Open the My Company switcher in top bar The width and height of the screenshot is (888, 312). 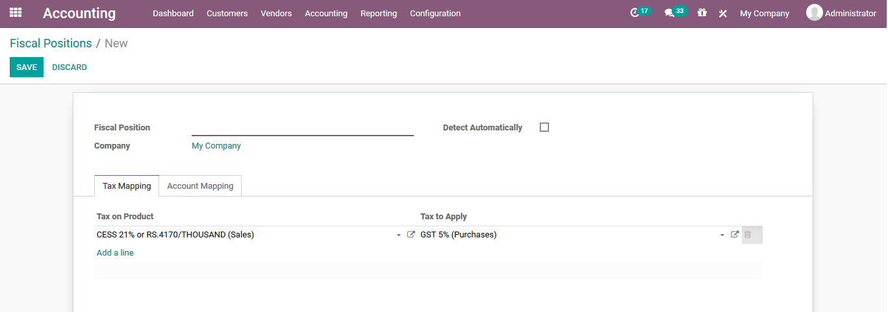click(765, 13)
